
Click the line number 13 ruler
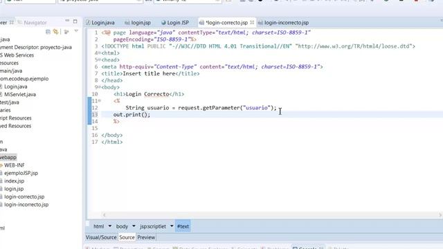(x=95, y=115)
